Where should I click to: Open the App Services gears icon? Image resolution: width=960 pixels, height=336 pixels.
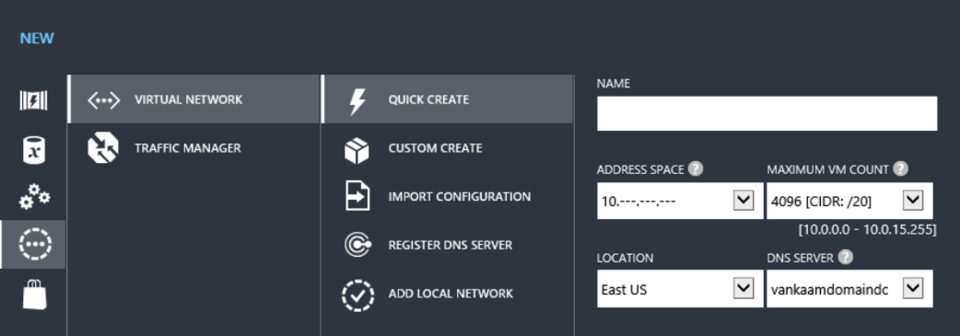[34, 196]
